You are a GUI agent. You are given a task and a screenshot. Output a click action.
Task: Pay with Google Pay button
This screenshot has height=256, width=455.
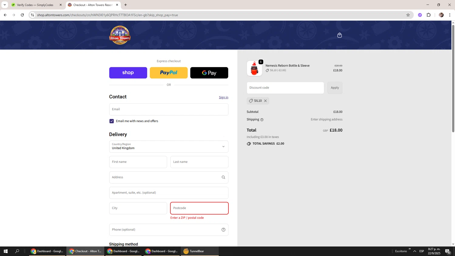coord(209,73)
